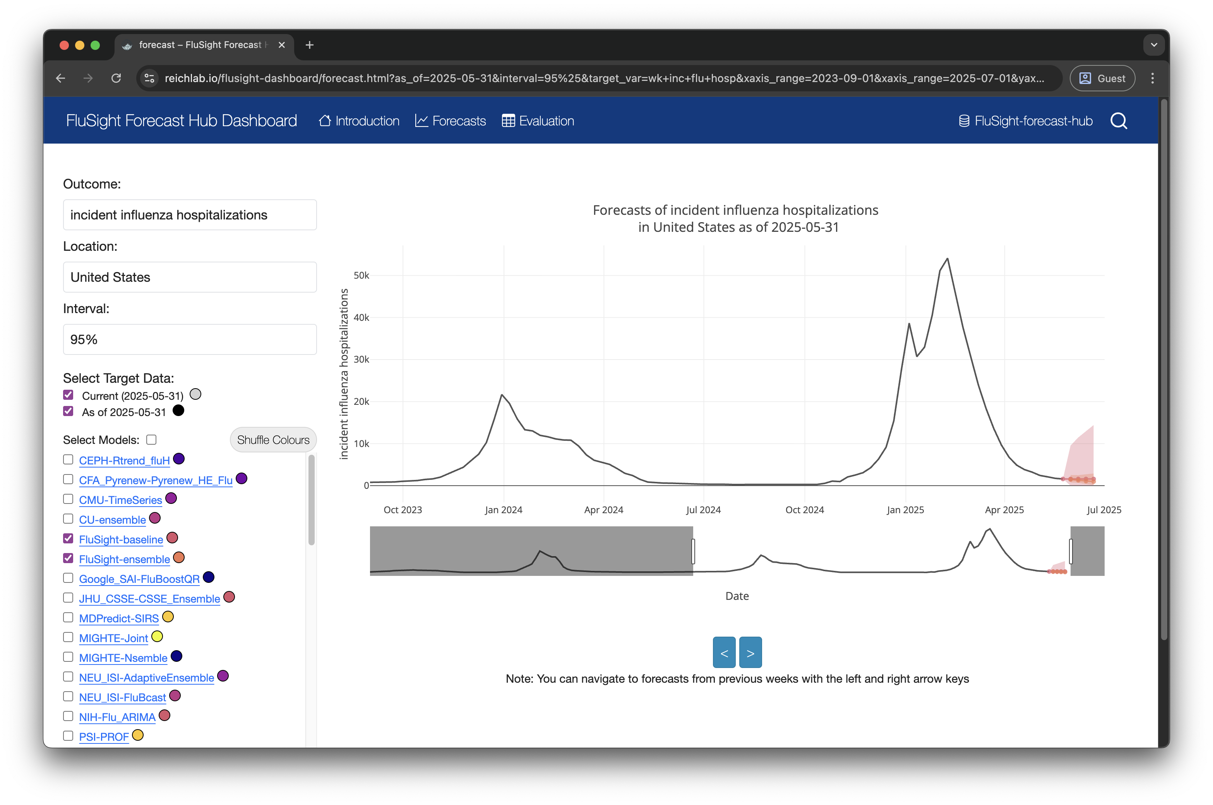Toggle the Current (2025-05-31) target data checkbox
The width and height of the screenshot is (1213, 805).
click(68, 395)
